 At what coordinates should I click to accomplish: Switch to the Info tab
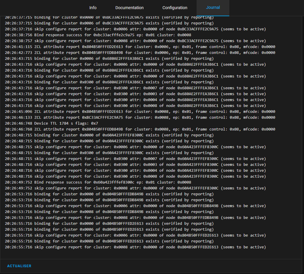click(93, 8)
